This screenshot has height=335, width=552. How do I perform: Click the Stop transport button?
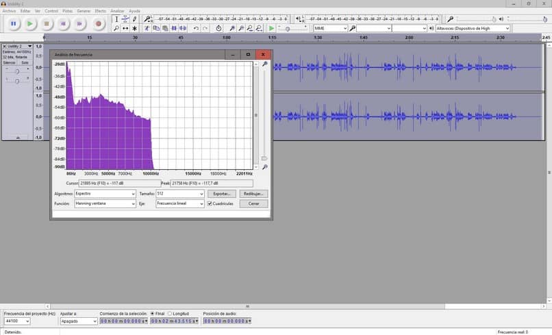coord(47,24)
